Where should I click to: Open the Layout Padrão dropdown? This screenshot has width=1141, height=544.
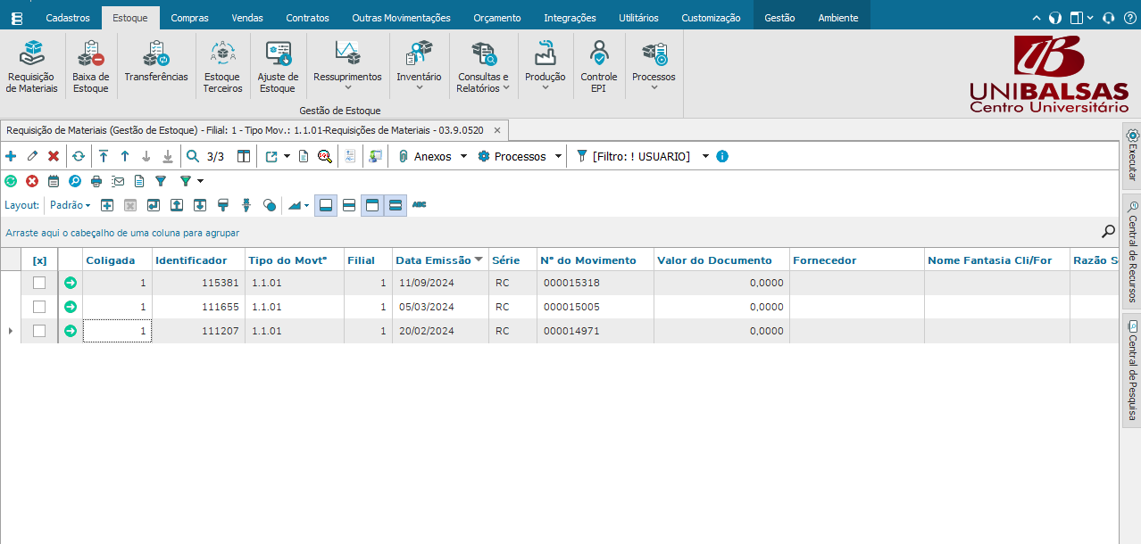(x=70, y=205)
